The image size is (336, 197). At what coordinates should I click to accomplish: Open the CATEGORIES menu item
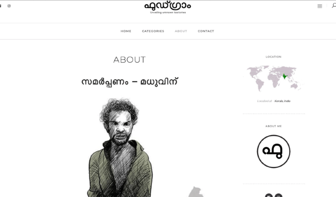(x=153, y=31)
